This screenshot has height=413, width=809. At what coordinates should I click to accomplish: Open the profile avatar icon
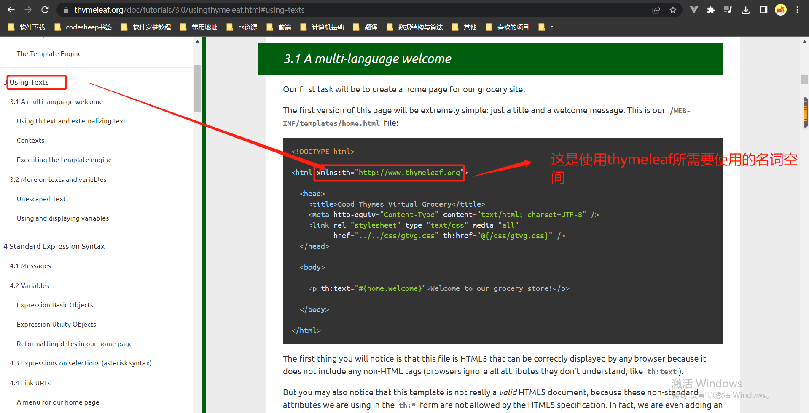781,10
